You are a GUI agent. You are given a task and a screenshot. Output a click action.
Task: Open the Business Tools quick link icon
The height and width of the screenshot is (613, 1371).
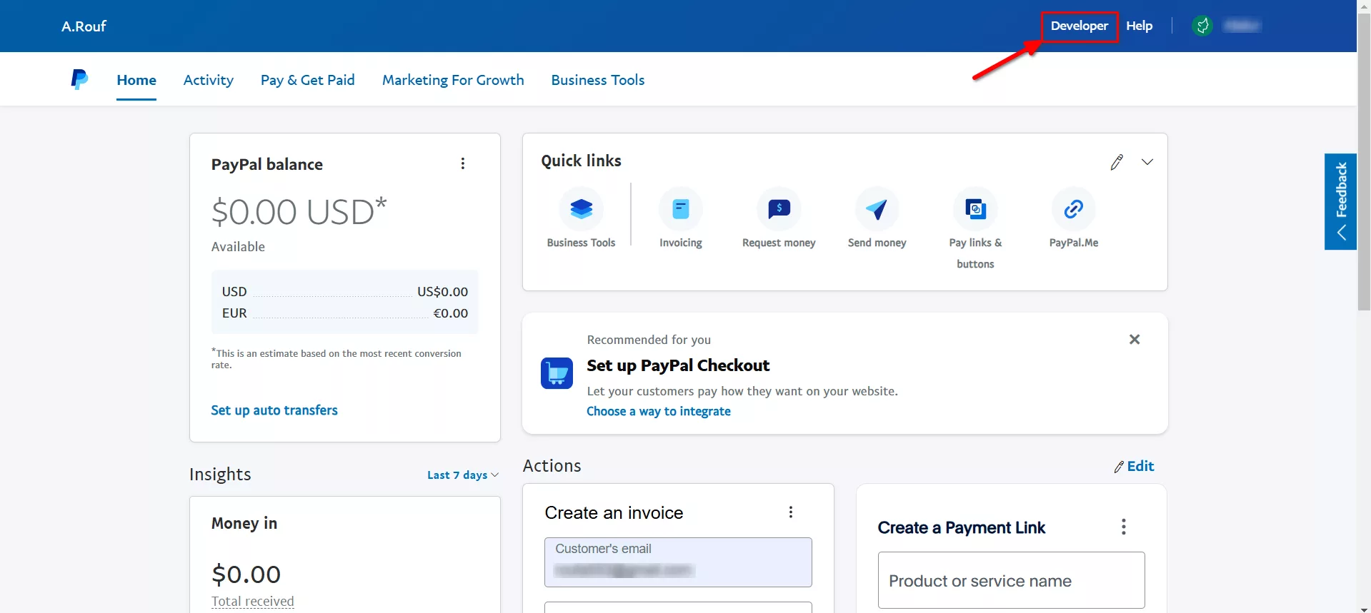[581, 209]
